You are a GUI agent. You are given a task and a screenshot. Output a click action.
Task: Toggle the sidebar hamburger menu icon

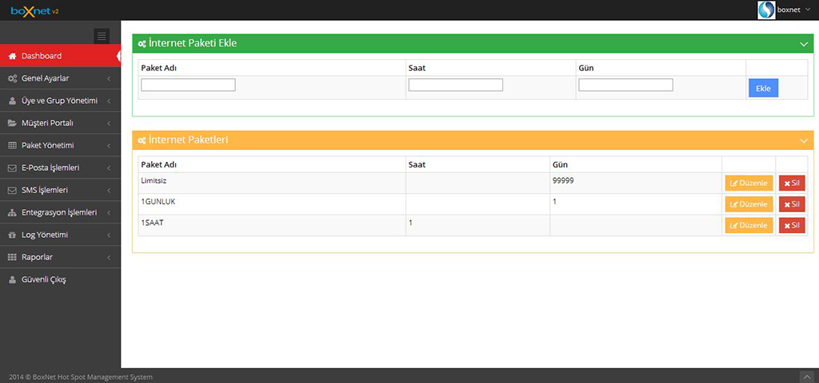point(102,36)
